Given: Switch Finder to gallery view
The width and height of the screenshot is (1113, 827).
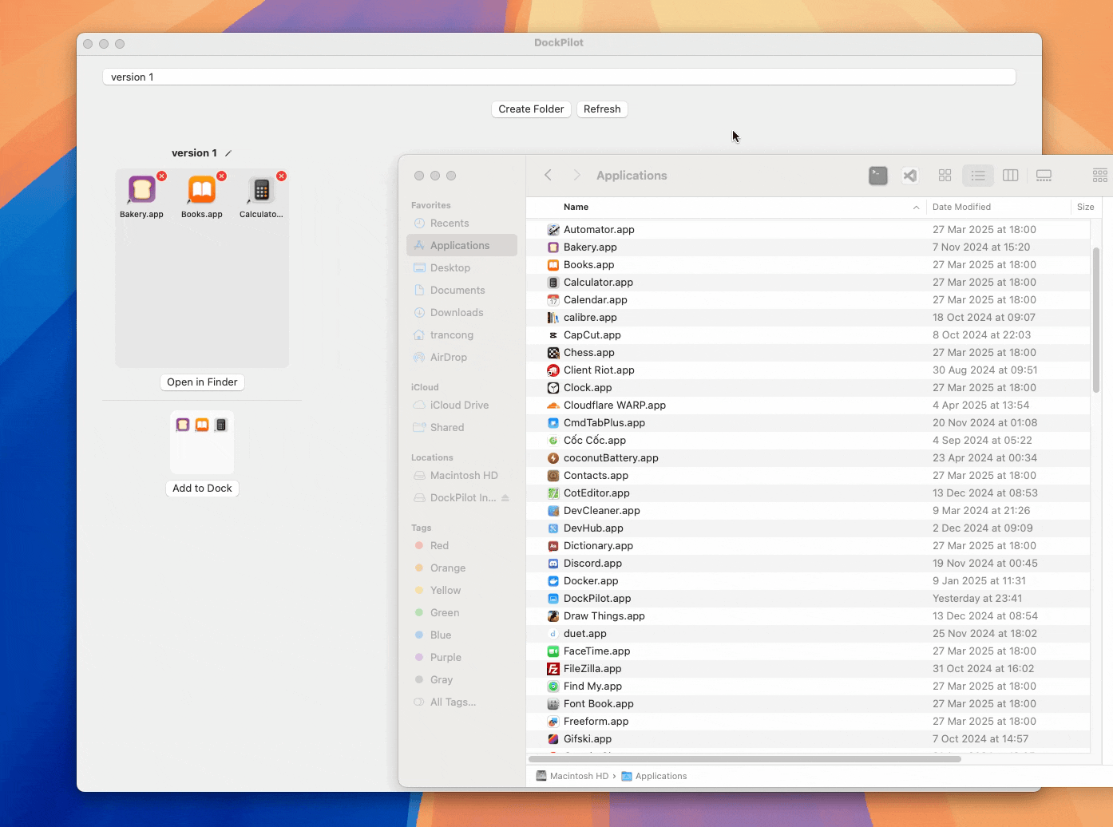Looking at the screenshot, I should click(1044, 176).
